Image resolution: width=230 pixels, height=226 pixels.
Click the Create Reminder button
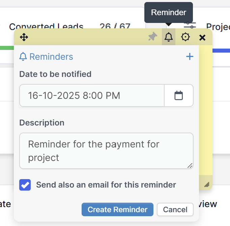pyautogui.click(x=117, y=209)
